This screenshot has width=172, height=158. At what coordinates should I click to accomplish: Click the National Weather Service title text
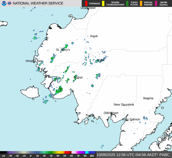pyautogui.click(x=38, y=3)
